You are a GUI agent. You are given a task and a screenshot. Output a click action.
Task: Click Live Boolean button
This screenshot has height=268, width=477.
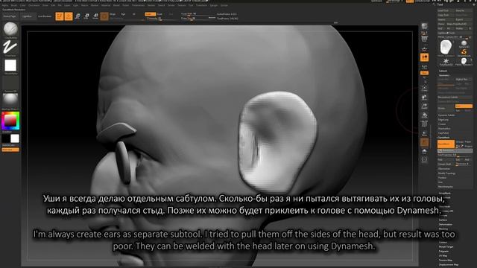(x=45, y=16)
